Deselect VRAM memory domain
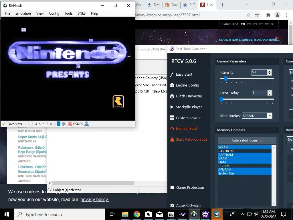 pyautogui.click(x=244, y=158)
